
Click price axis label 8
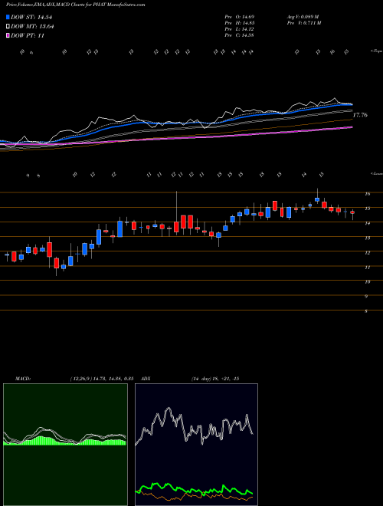366,311
